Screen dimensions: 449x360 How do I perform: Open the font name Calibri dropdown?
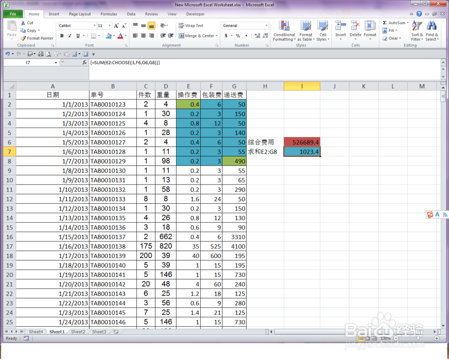tap(94, 26)
